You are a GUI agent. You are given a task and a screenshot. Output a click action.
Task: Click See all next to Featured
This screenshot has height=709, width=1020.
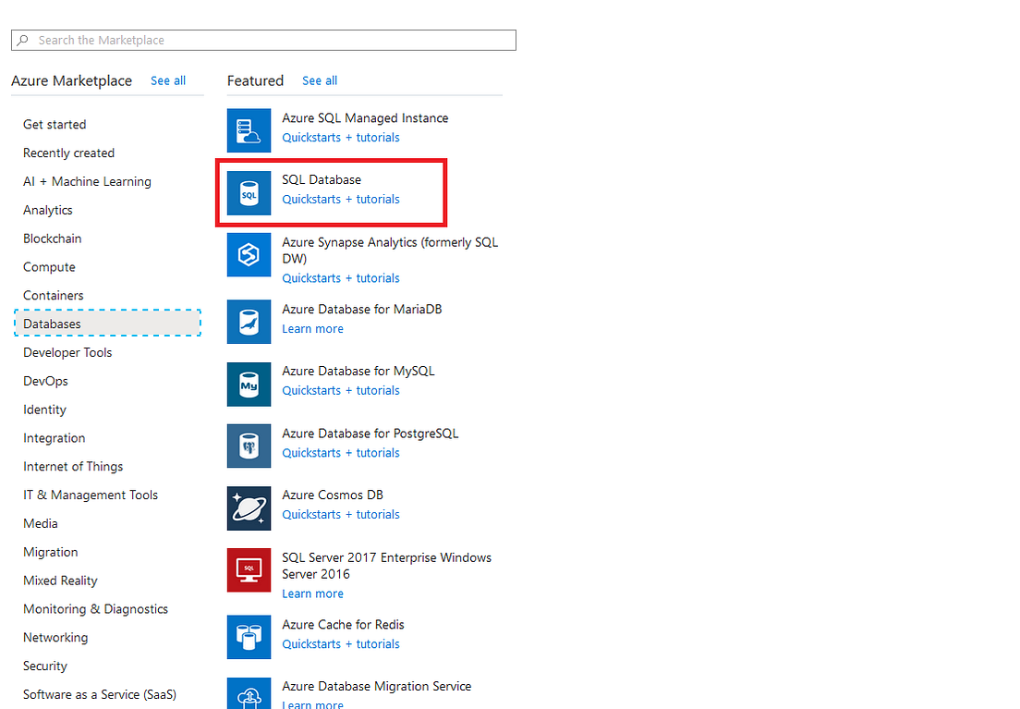(x=320, y=80)
